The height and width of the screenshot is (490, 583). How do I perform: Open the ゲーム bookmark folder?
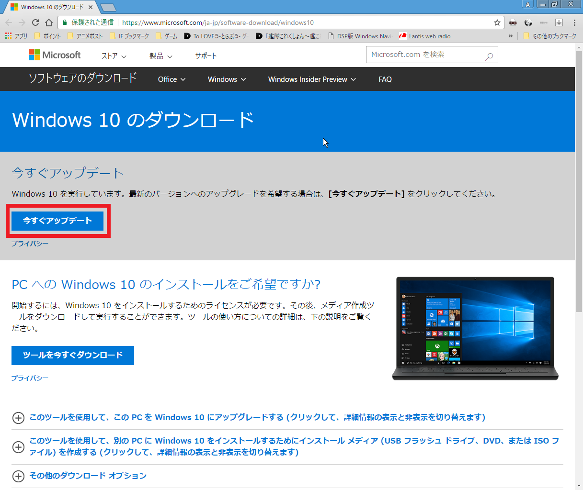point(166,36)
